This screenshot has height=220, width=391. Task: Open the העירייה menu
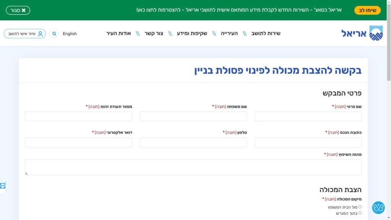click(229, 34)
